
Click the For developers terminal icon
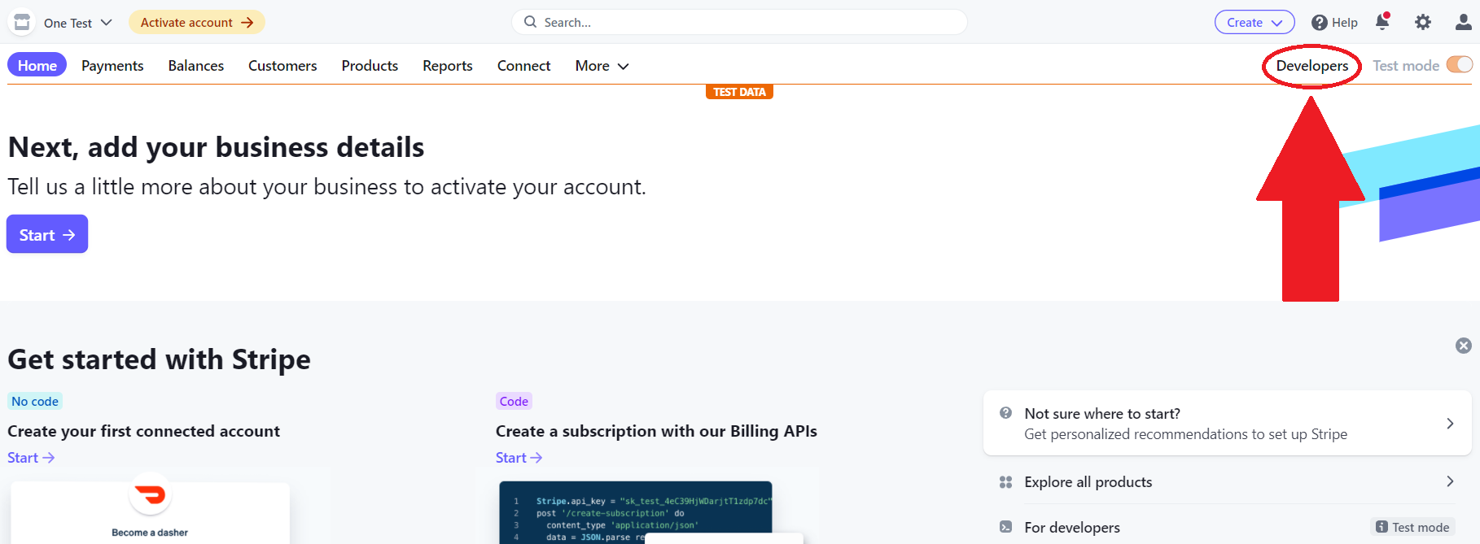pyautogui.click(x=1006, y=527)
